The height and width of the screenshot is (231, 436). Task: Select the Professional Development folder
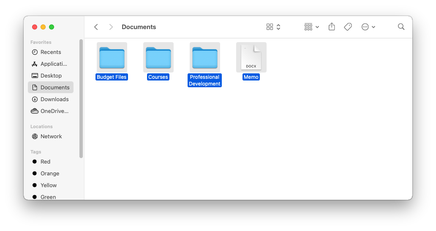point(205,57)
